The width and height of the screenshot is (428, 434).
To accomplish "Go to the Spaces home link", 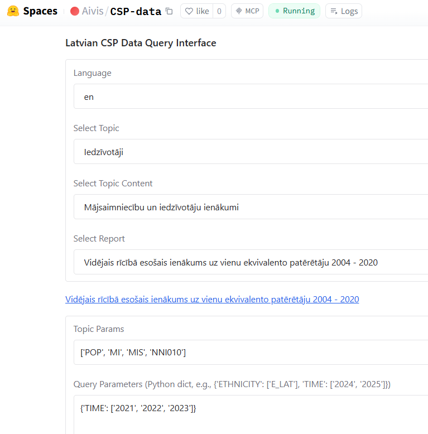I will pyautogui.click(x=40, y=11).
